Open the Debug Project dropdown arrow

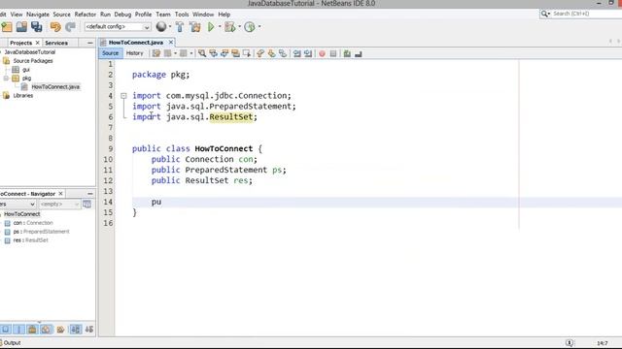coord(239,27)
